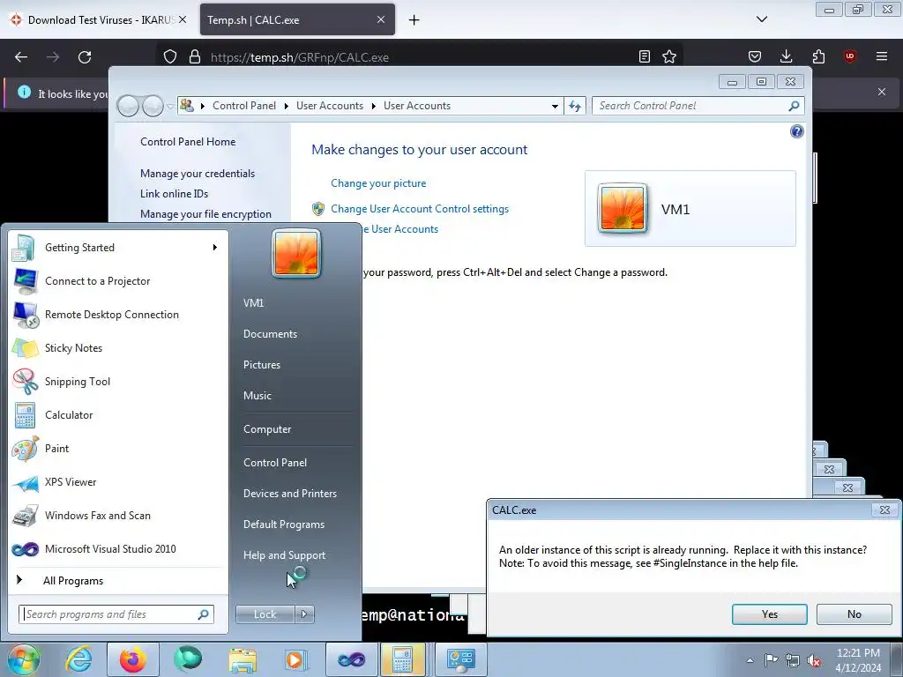Click the user picture in Start menu
The width and height of the screenshot is (903, 677).
[296, 253]
